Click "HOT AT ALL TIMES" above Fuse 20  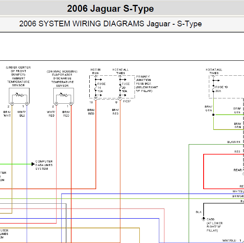(x=120, y=71)
